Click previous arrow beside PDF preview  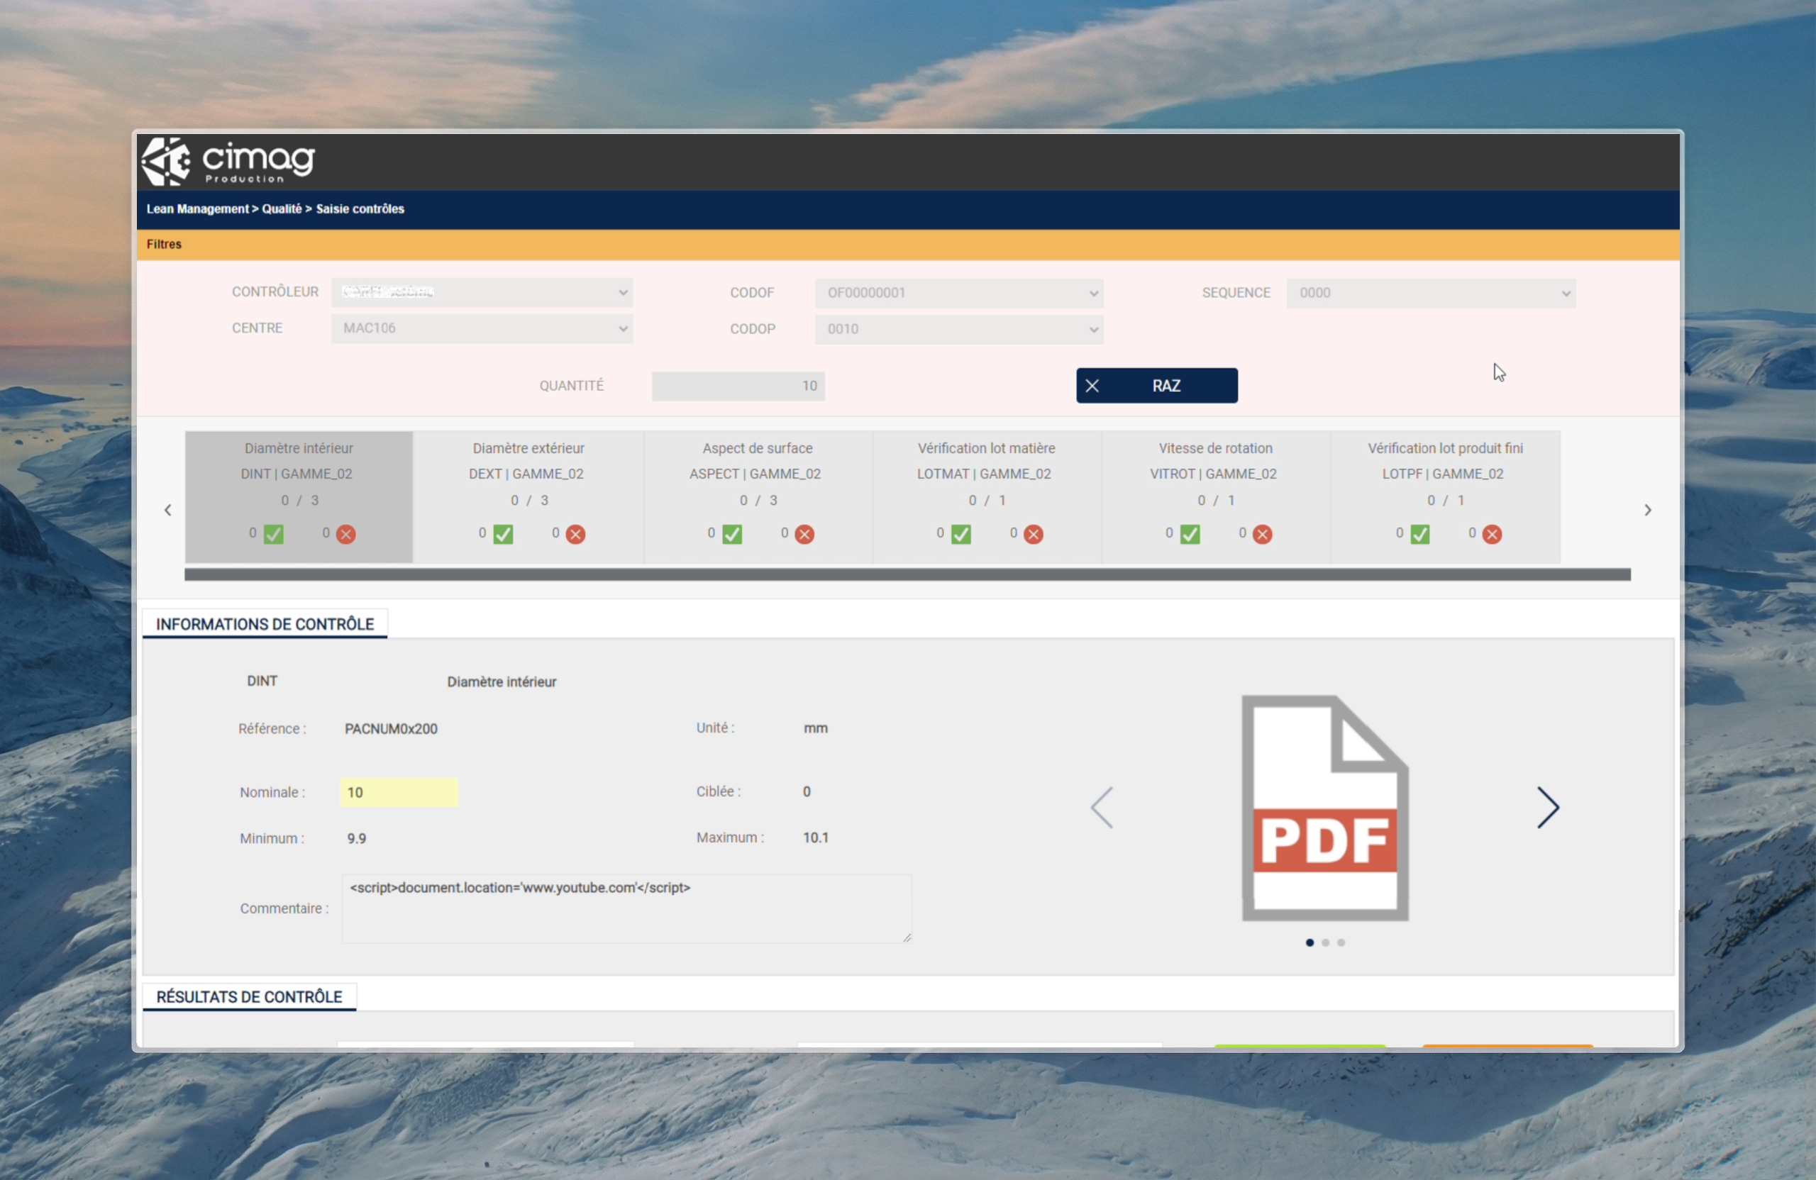tap(1102, 808)
